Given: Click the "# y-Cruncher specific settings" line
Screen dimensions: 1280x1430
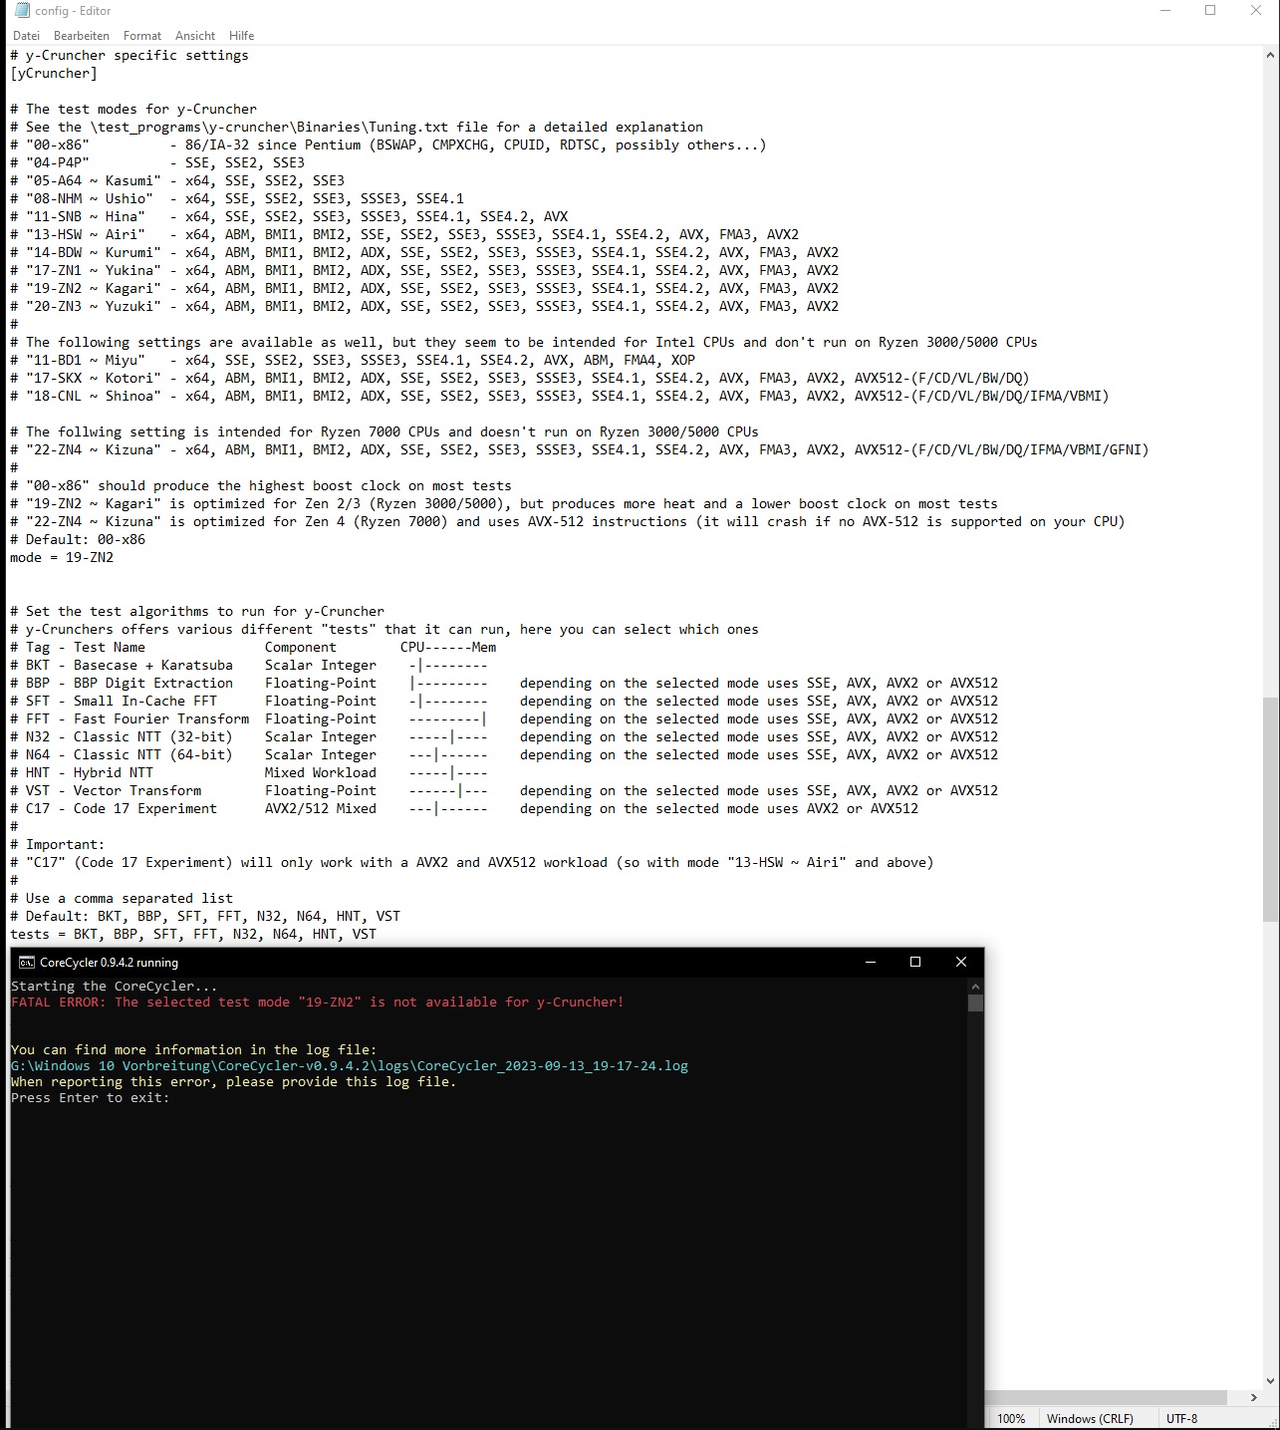Looking at the screenshot, I should click(129, 55).
